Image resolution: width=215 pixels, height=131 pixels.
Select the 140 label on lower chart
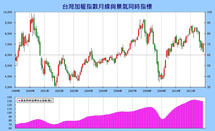pos(9,97)
